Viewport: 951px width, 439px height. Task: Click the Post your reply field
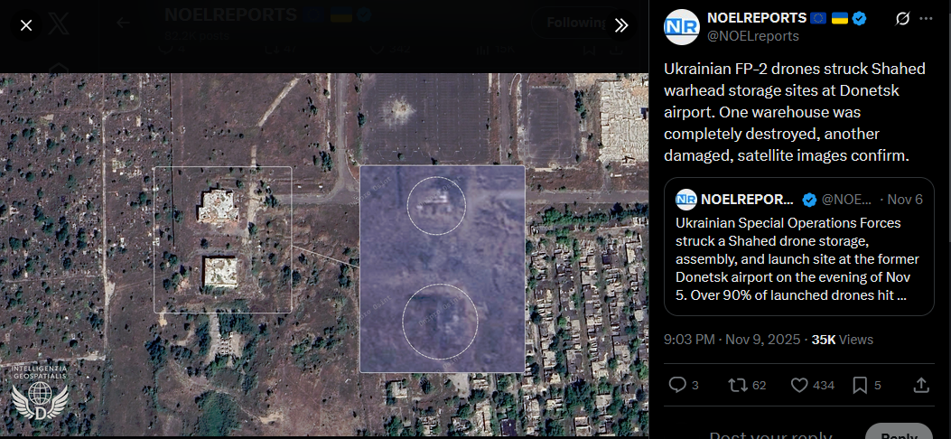[770, 434]
